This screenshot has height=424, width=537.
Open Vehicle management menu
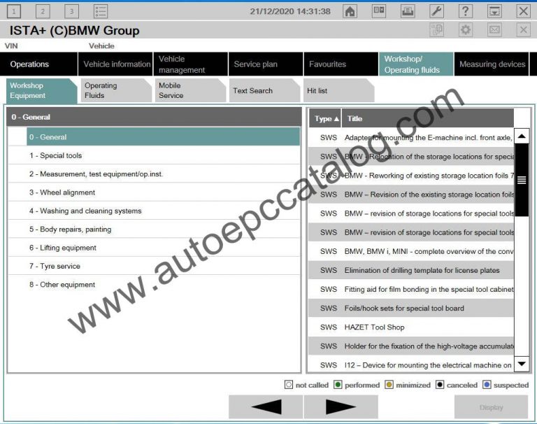(x=191, y=64)
